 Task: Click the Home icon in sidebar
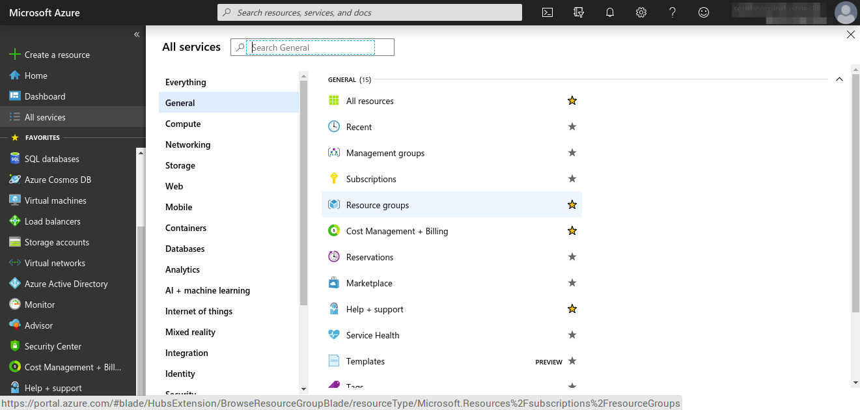point(14,75)
